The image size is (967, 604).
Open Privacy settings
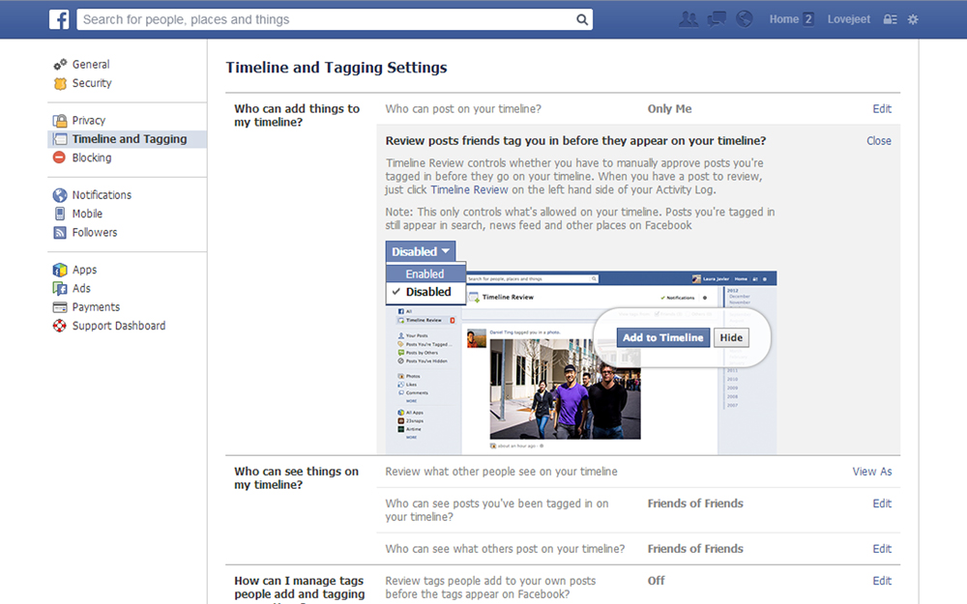pyautogui.click(x=89, y=120)
